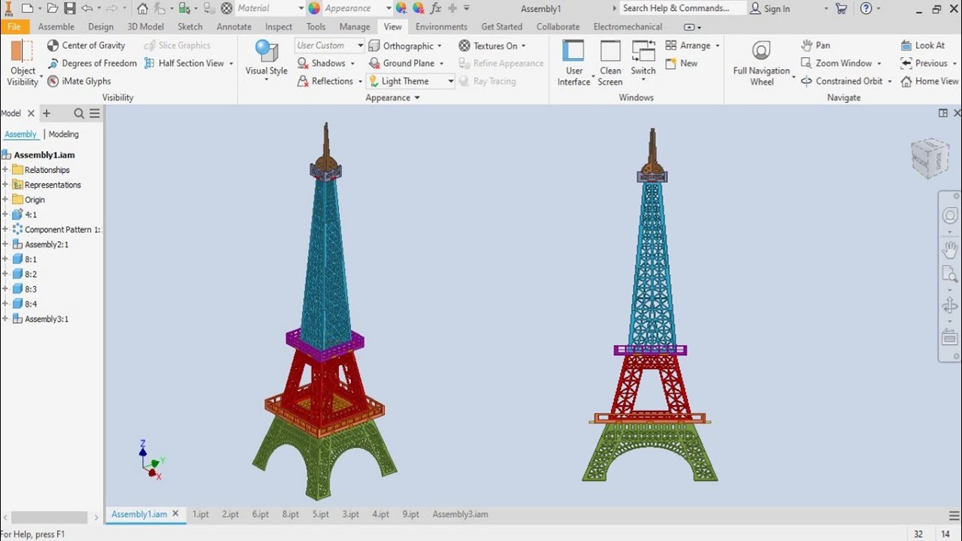Expand the Appearance panel flyout
962x541 pixels.
pos(417,98)
